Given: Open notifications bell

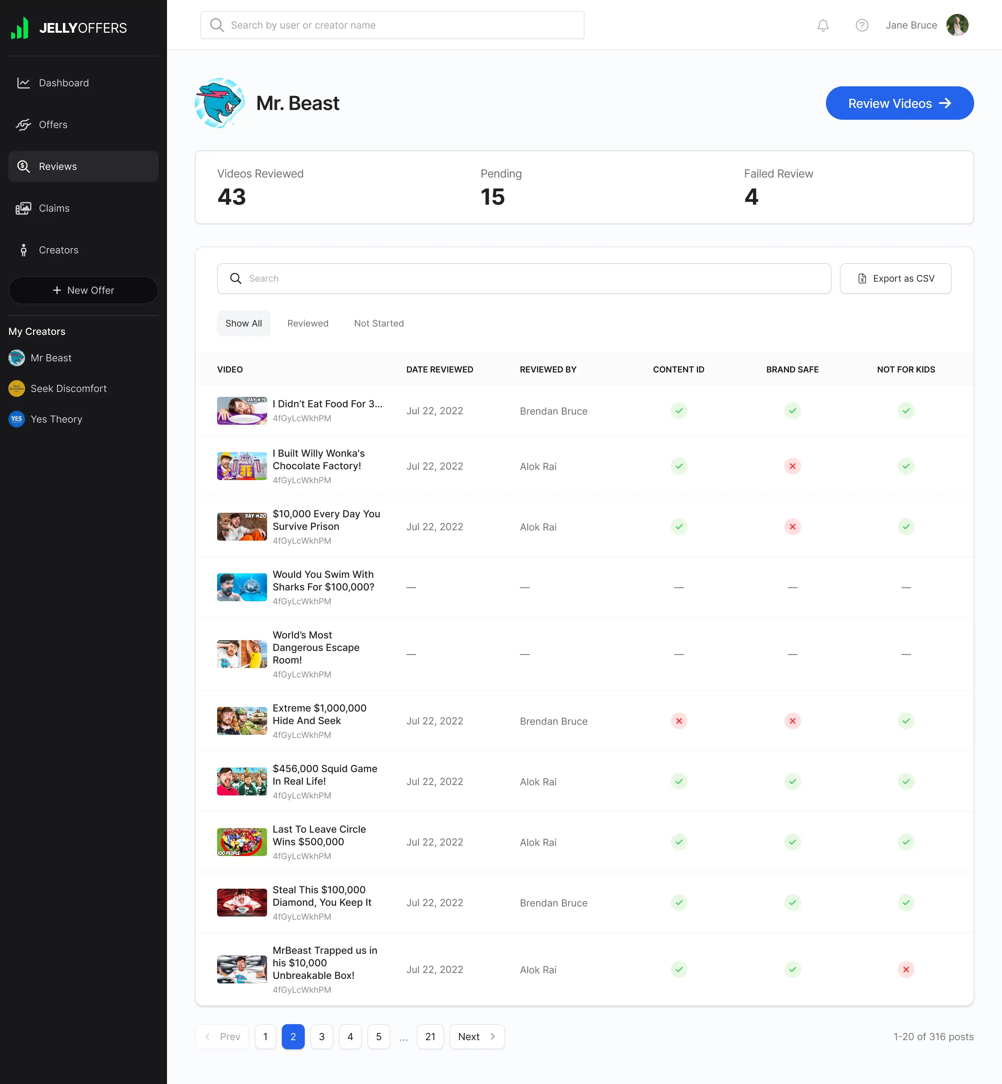Looking at the screenshot, I should click(823, 25).
